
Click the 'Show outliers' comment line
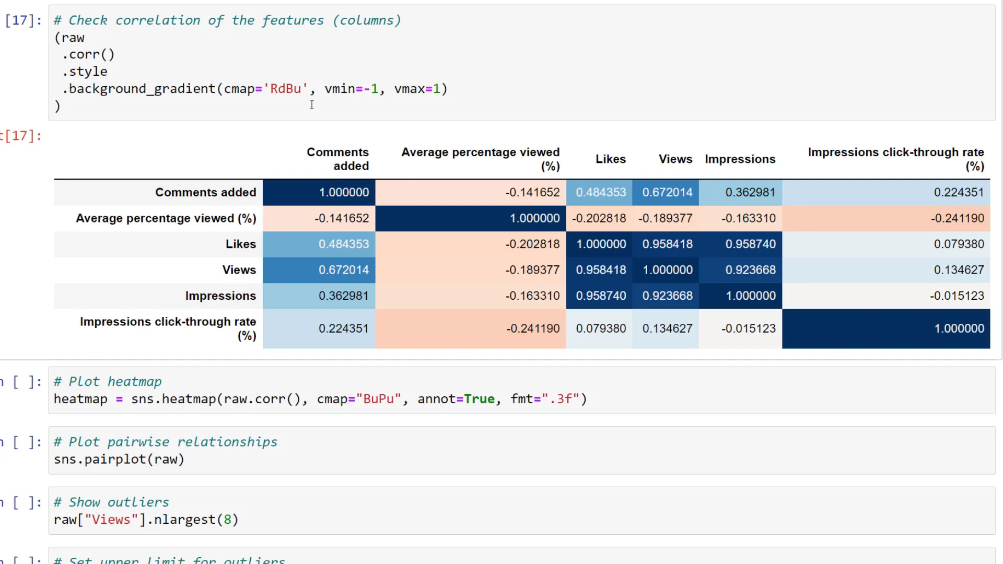(x=111, y=502)
